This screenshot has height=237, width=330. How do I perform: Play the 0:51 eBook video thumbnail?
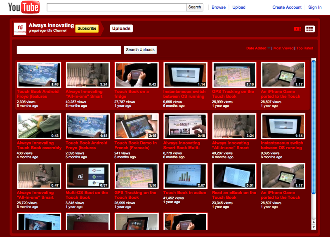click(234, 176)
